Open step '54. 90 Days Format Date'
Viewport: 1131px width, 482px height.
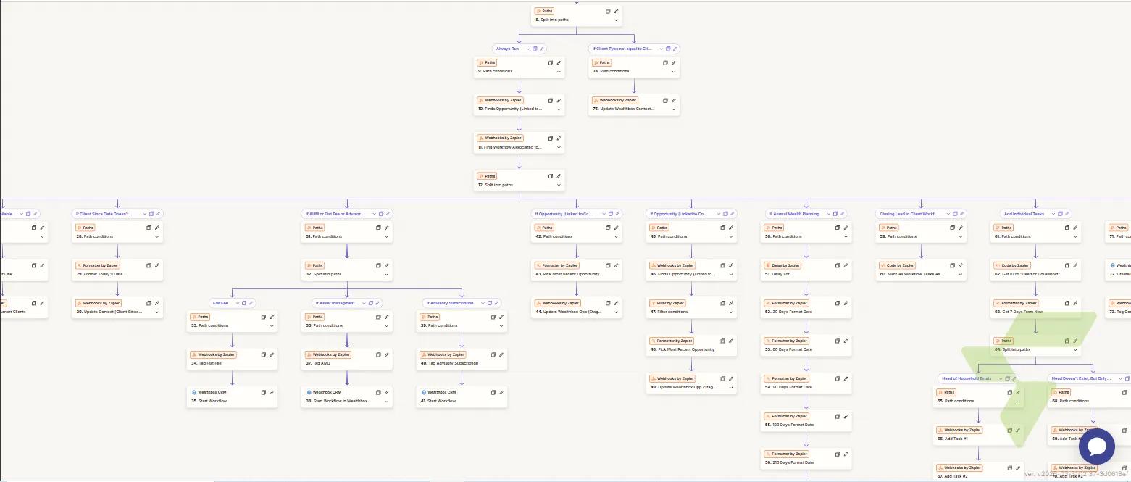(806, 383)
